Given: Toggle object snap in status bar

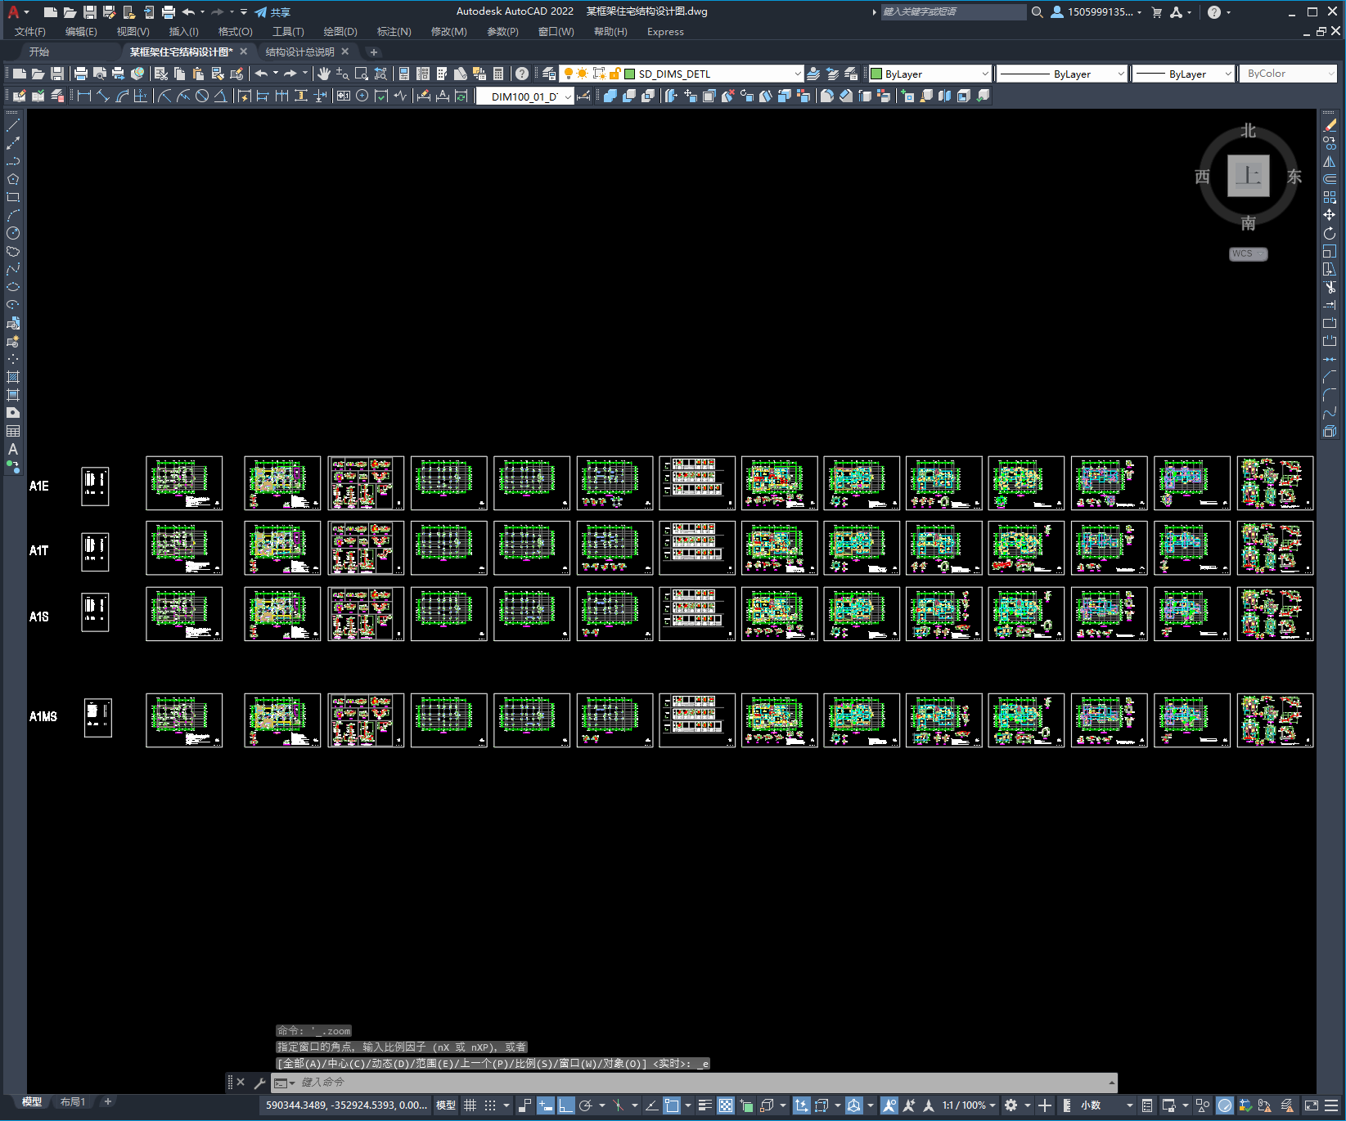Looking at the screenshot, I should pyautogui.click(x=672, y=1105).
